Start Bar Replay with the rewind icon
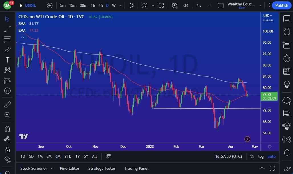 (186, 5)
